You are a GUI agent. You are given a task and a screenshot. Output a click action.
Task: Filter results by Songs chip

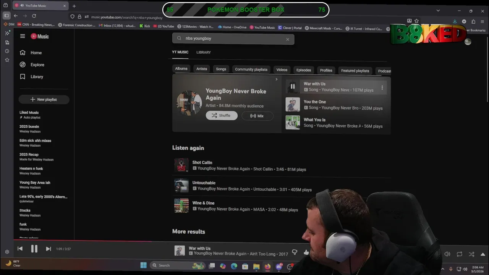point(221,69)
